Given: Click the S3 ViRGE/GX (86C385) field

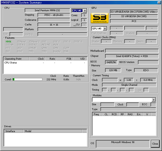Looking at the screenshot, I should pyautogui.click(x=134, y=16).
